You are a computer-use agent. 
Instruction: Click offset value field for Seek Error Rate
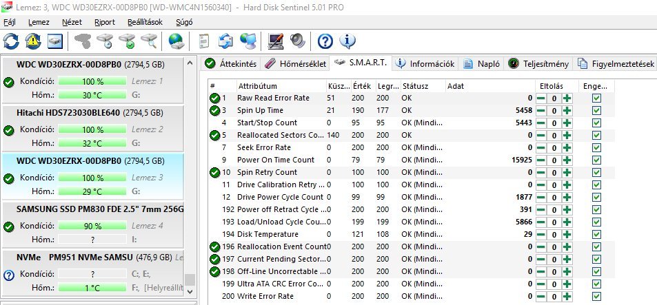pyautogui.click(x=554, y=148)
